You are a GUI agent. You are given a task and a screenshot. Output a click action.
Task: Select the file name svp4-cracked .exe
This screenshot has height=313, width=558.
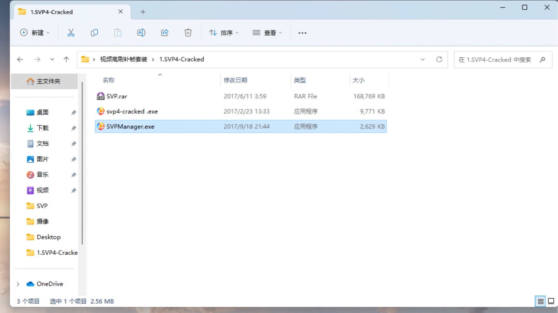[x=132, y=111]
